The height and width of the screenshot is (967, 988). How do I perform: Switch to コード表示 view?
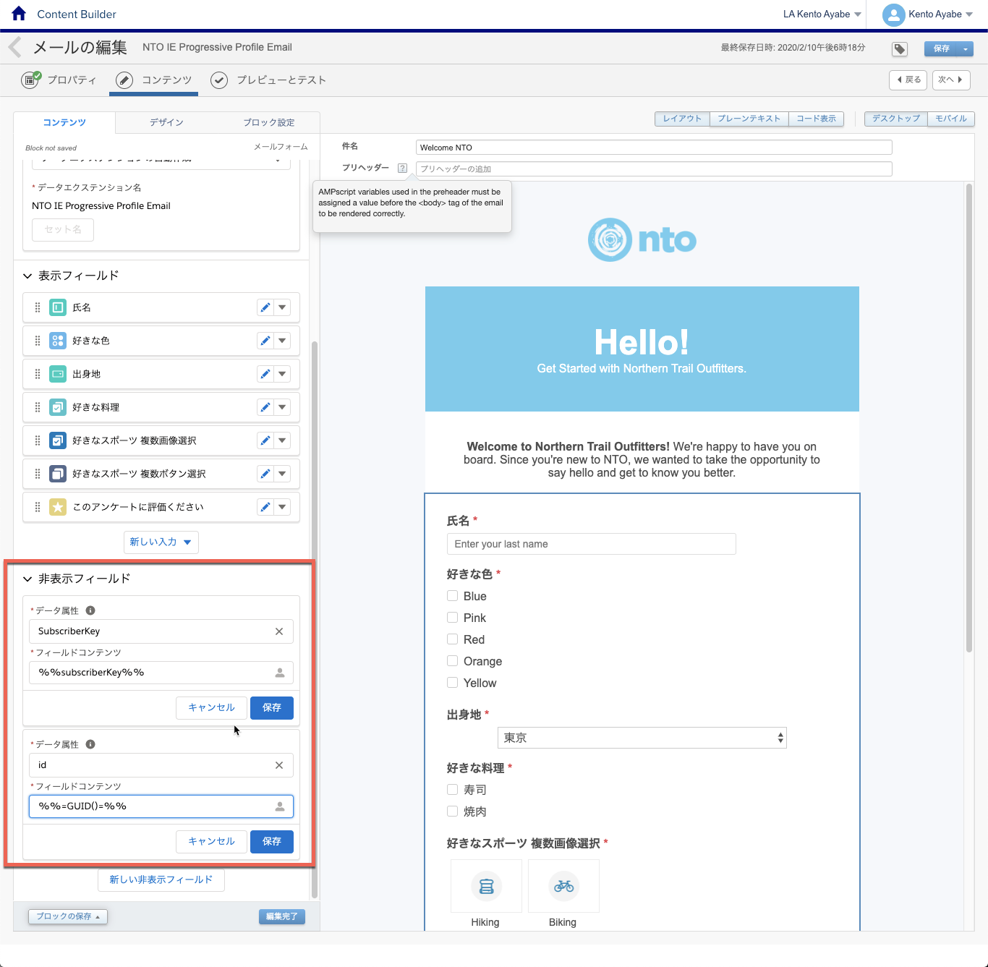(x=816, y=119)
